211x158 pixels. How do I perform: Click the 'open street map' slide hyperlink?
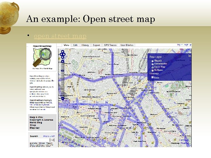coord(60,36)
